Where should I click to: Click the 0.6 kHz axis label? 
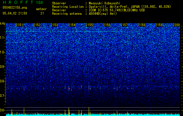click(x=3, y=110)
